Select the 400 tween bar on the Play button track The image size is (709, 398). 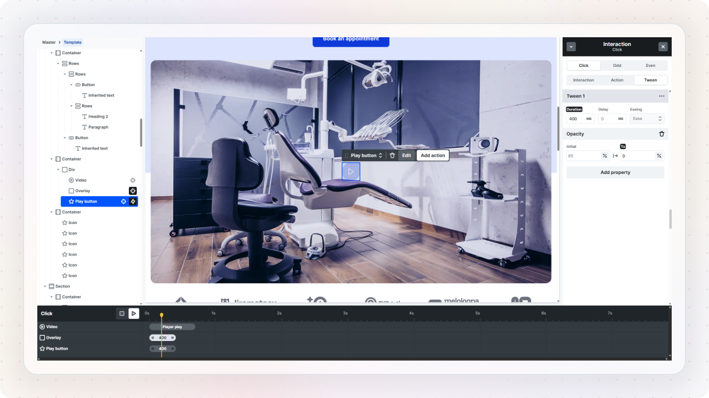point(163,349)
